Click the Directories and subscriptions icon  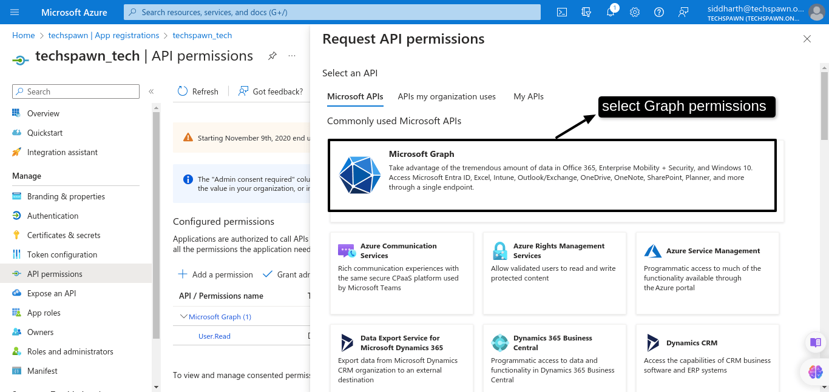(586, 12)
